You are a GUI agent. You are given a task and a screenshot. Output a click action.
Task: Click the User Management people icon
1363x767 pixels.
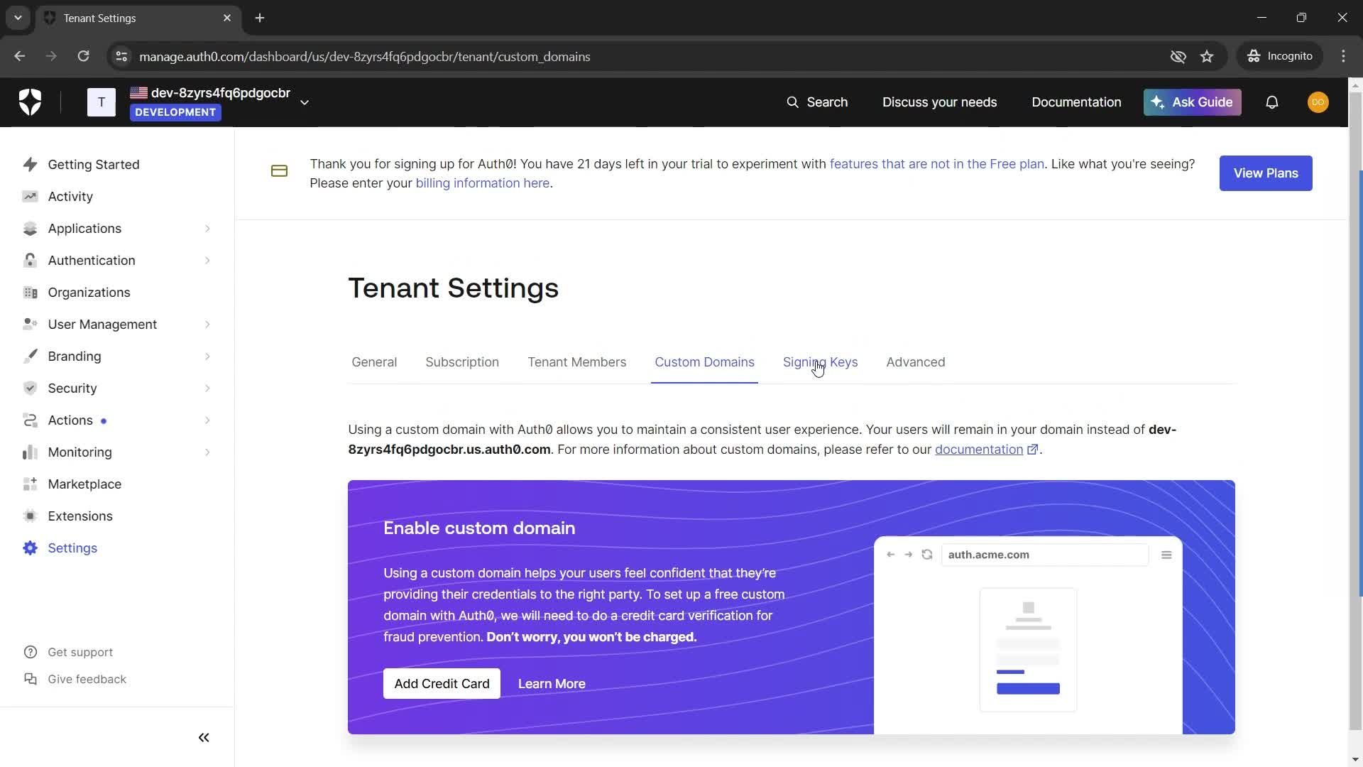click(x=30, y=325)
